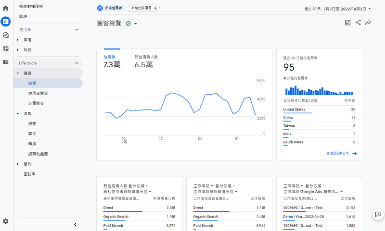Screen dimensions: 385x231
Task: Open the 工作階段預設管道分組 dimension dropdown
Action: [215, 192]
